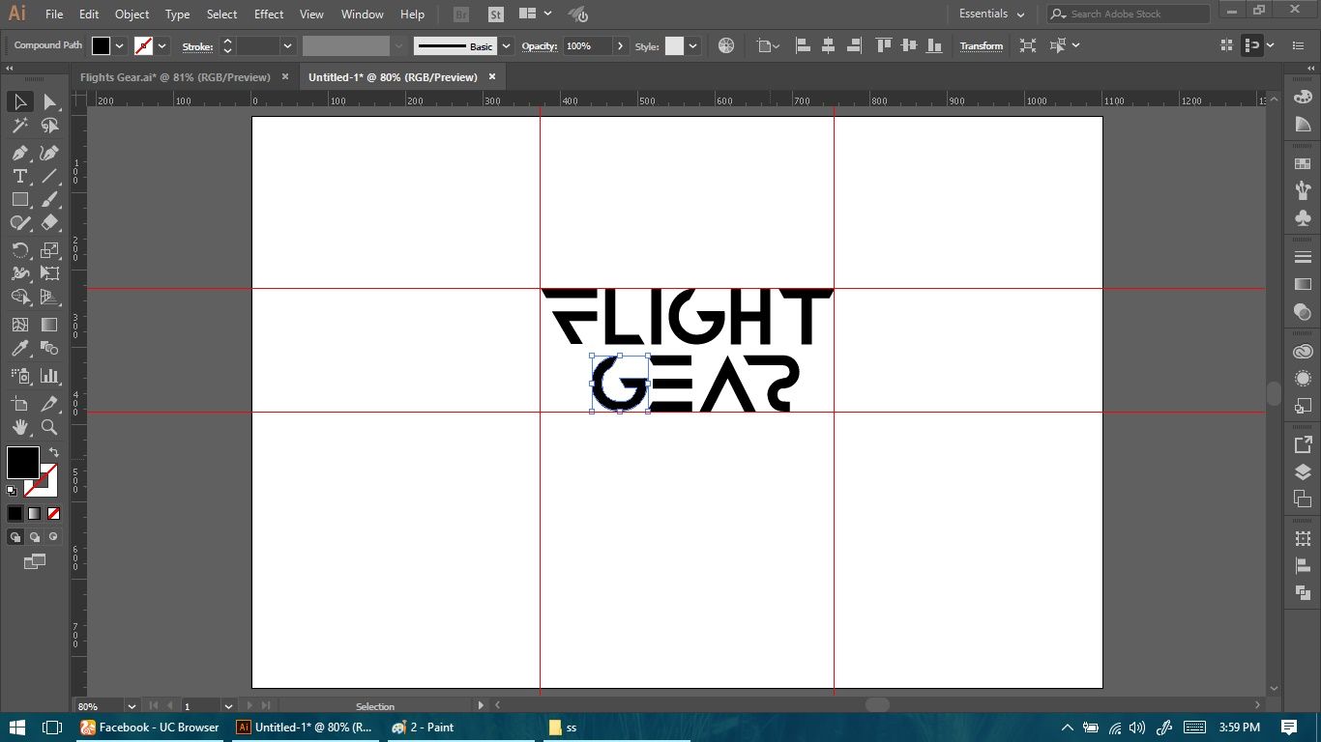Expand the Opacity slider arrow
Image resolution: width=1321 pixels, height=742 pixels.
point(621,45)
